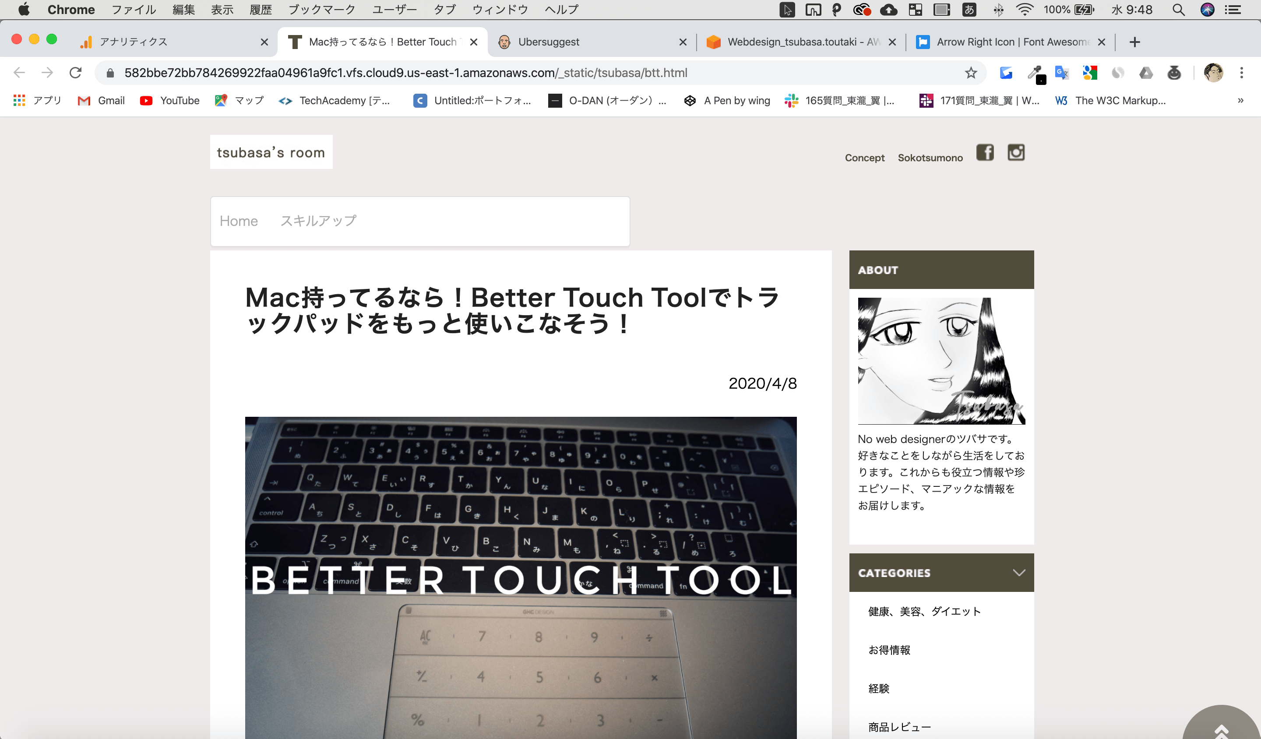Open the Bluetooth status menu
The height and width of the screenshot is (739, 1261).
[x=998, y=10]
